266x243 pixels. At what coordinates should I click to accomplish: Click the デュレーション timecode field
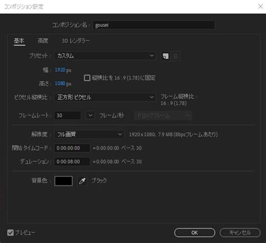(72, 161)
